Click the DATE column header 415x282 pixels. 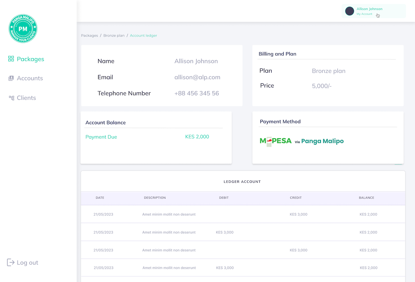point(100,198)
